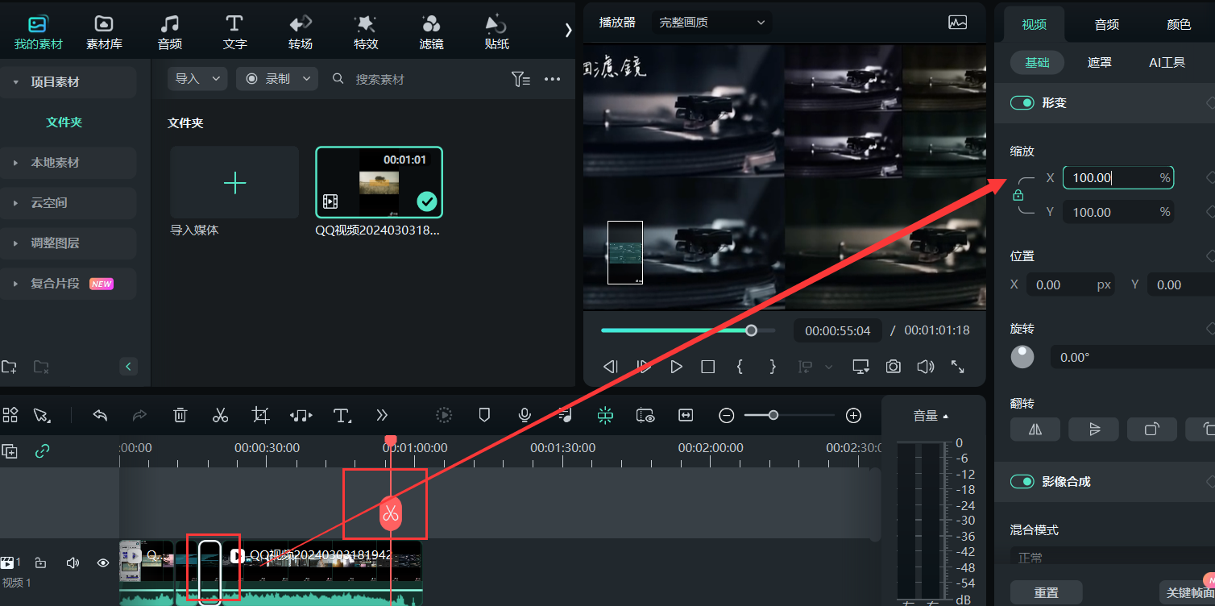This screenshot has height=606, width=1215.
Task: Expand the 导入 import dropdown
Action: 197,78
